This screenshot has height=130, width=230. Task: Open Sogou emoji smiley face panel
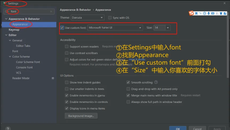tap(204, 14)
